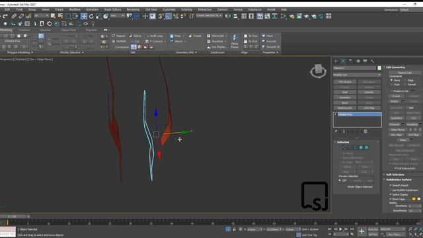Click the Swift Loop ribbon tool
This screenshot has height=238, width=423.
click(x=154, y=36)
